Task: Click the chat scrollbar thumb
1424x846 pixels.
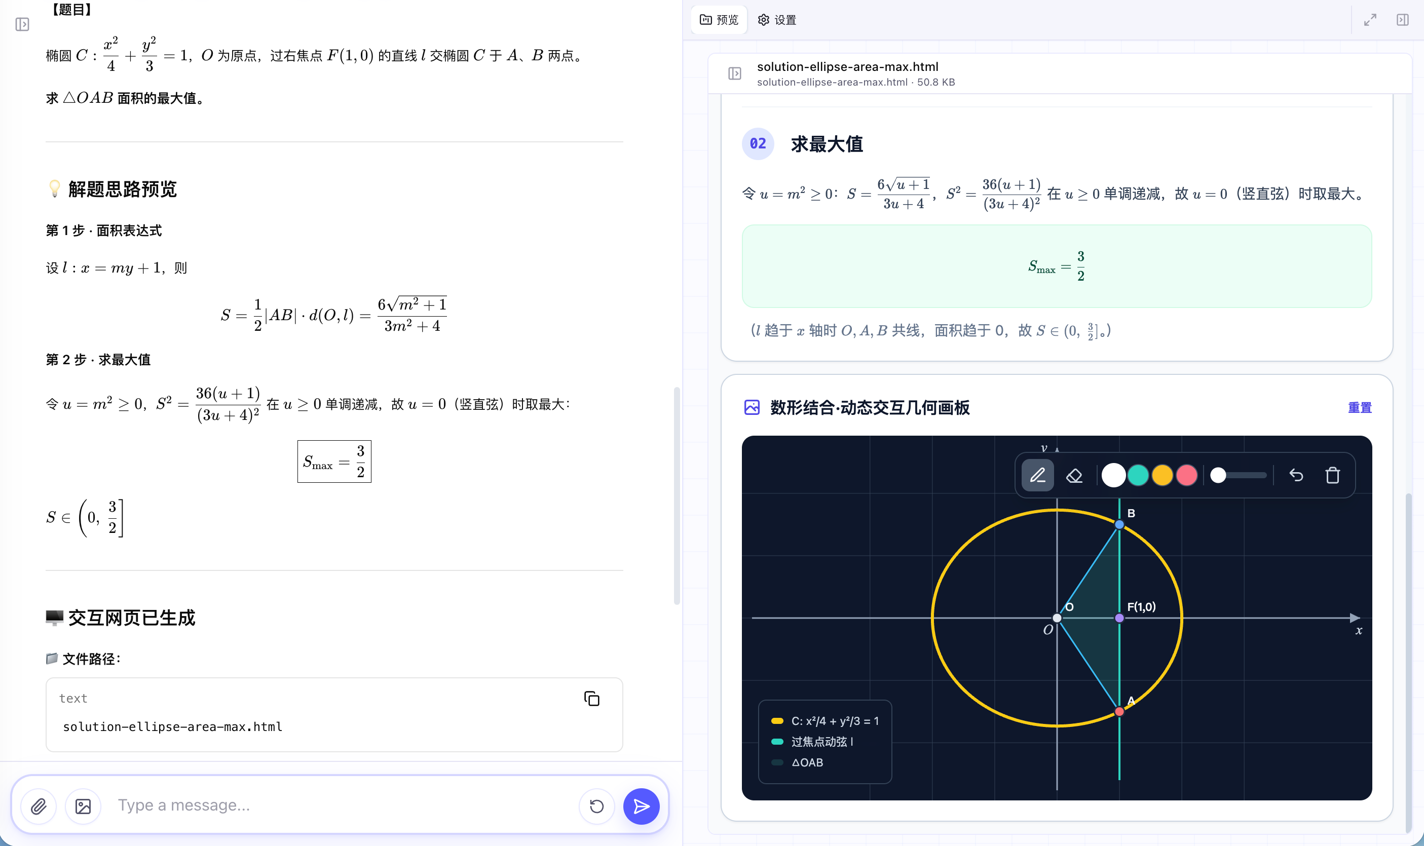Action: click(x=677, y=495)
